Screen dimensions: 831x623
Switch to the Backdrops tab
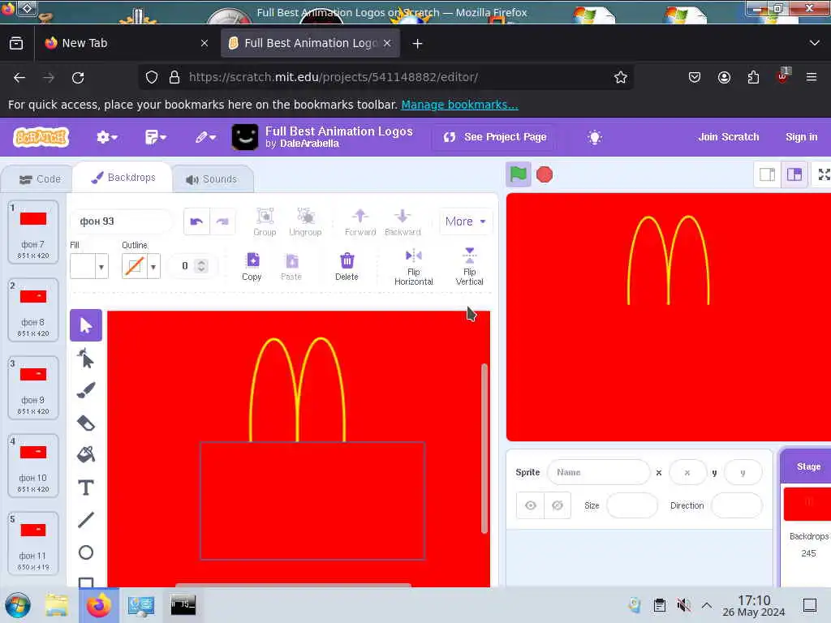pos(123,178)
